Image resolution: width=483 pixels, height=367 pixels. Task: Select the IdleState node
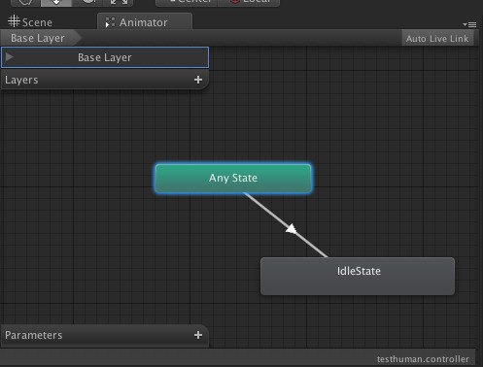[358, 276]
